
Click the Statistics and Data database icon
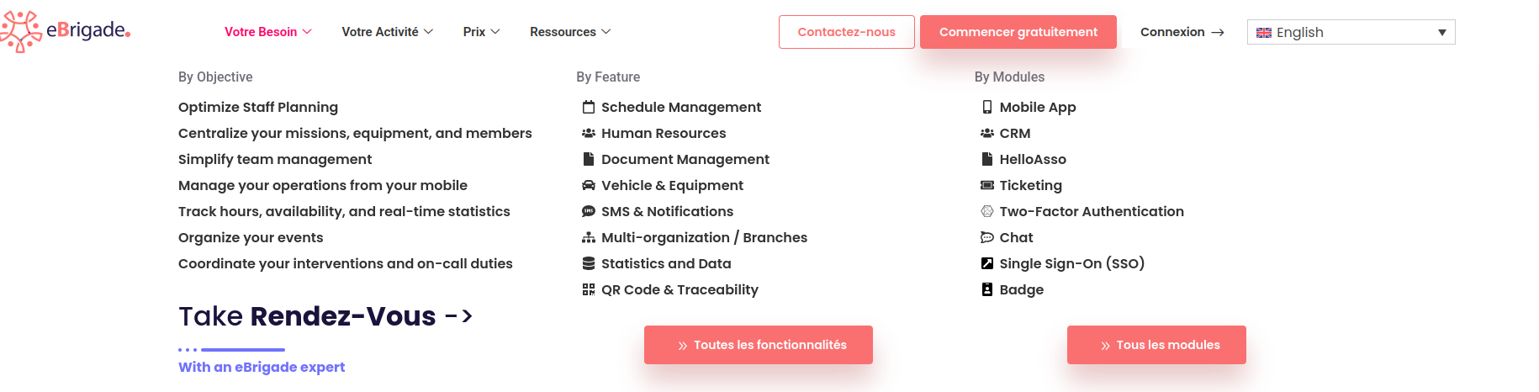point(589,264)
